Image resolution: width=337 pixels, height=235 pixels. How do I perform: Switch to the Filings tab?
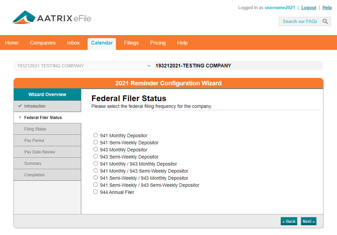click(x=131, y=43)
